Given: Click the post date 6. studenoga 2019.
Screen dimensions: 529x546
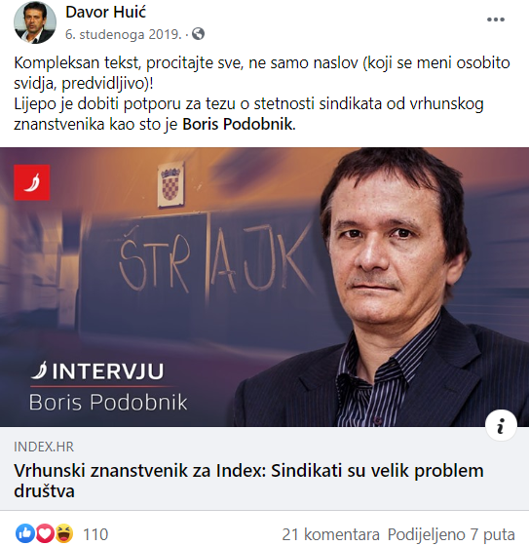Looking at the screenshot, I should [124, 34].
